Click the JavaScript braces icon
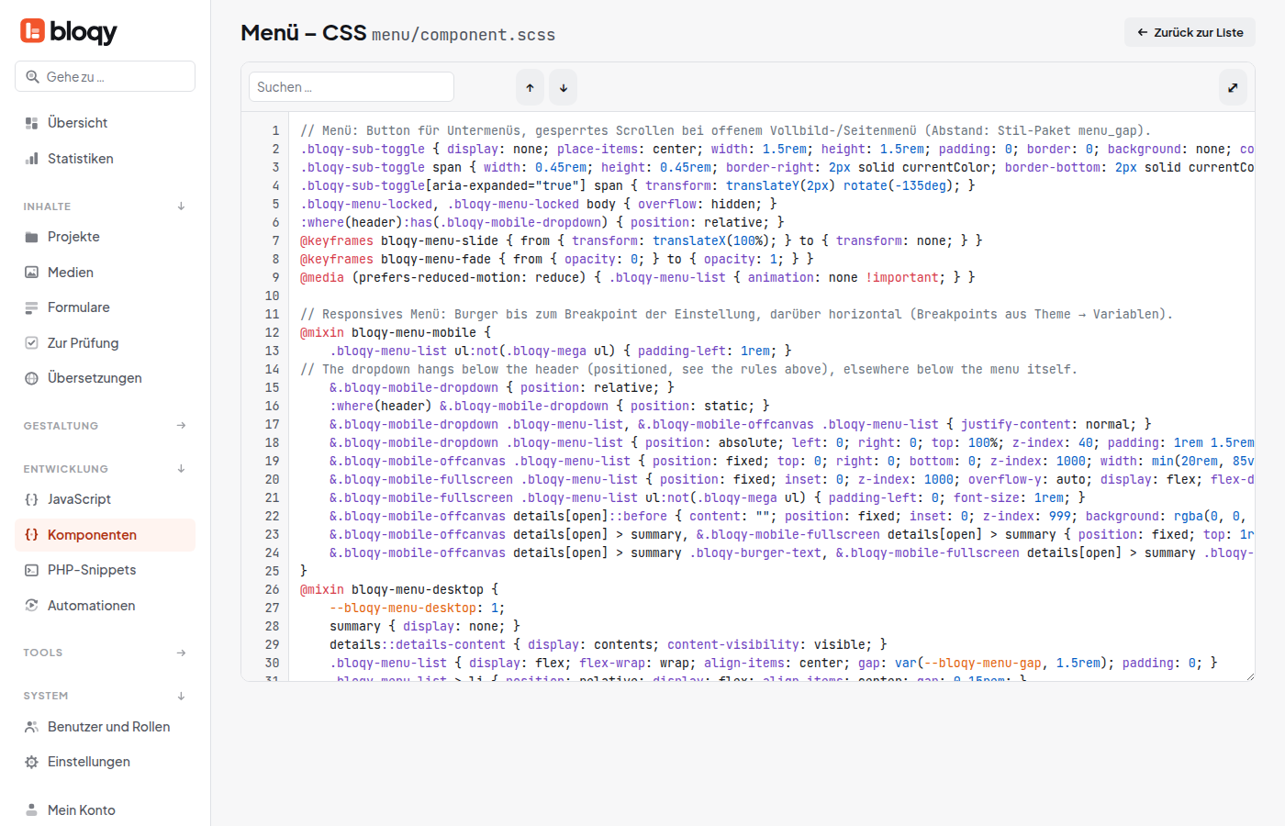Screen dimensions: 1285x826 pyautogui.click(x=31, y=499)
